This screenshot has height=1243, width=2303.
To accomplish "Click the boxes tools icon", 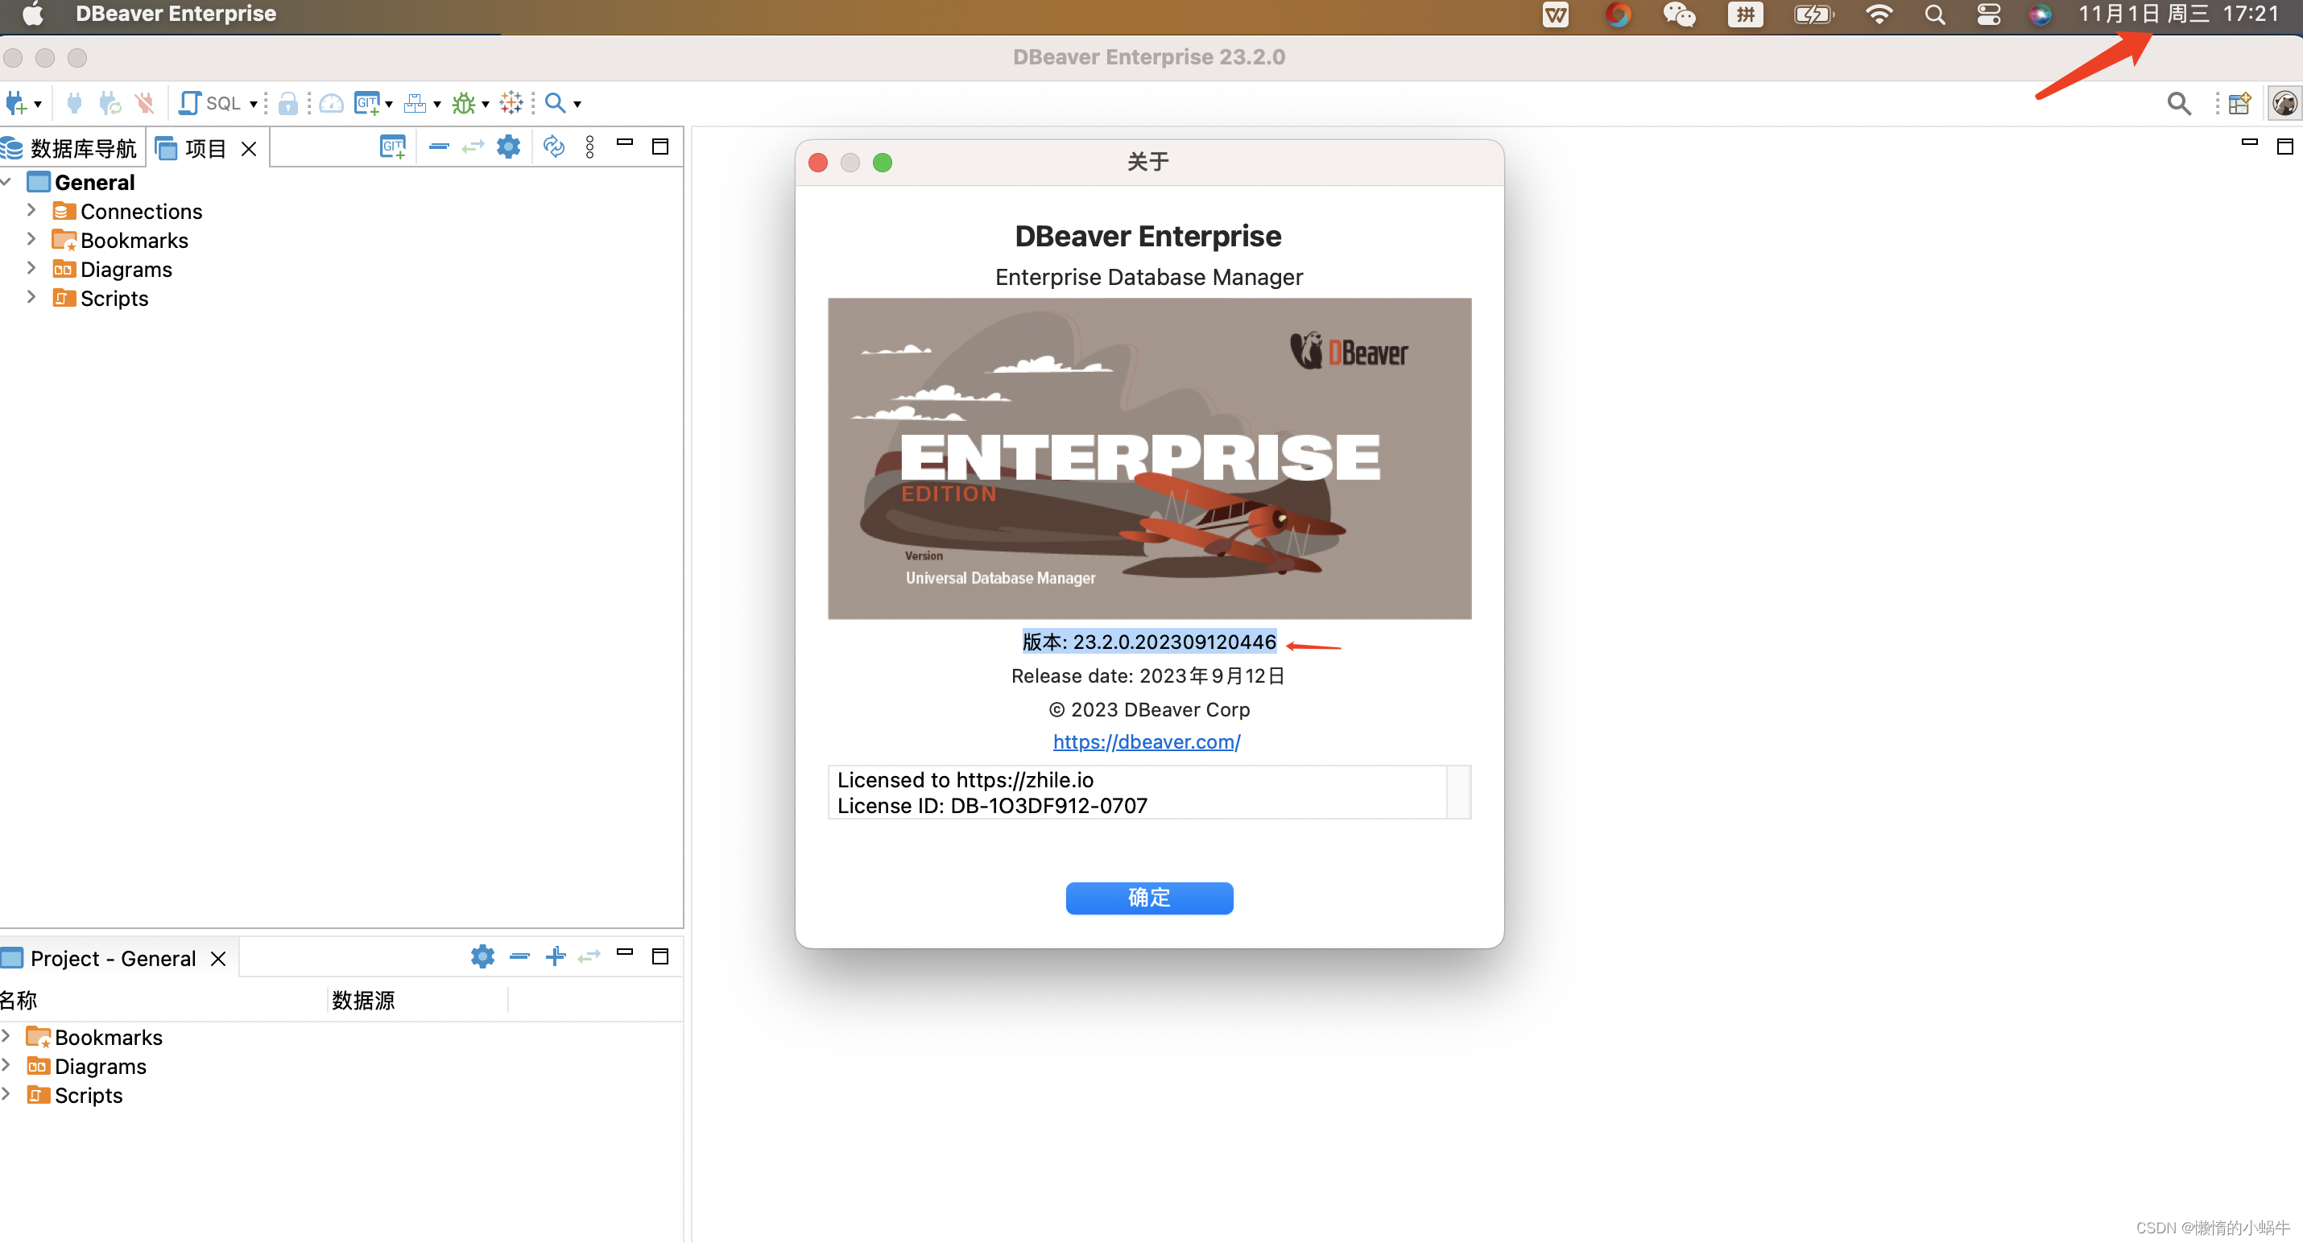I will point(415,104).
